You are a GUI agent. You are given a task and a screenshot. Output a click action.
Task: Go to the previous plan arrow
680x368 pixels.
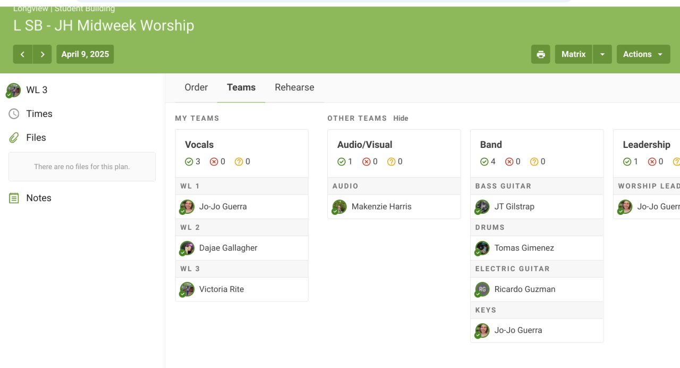coord(23,54)
